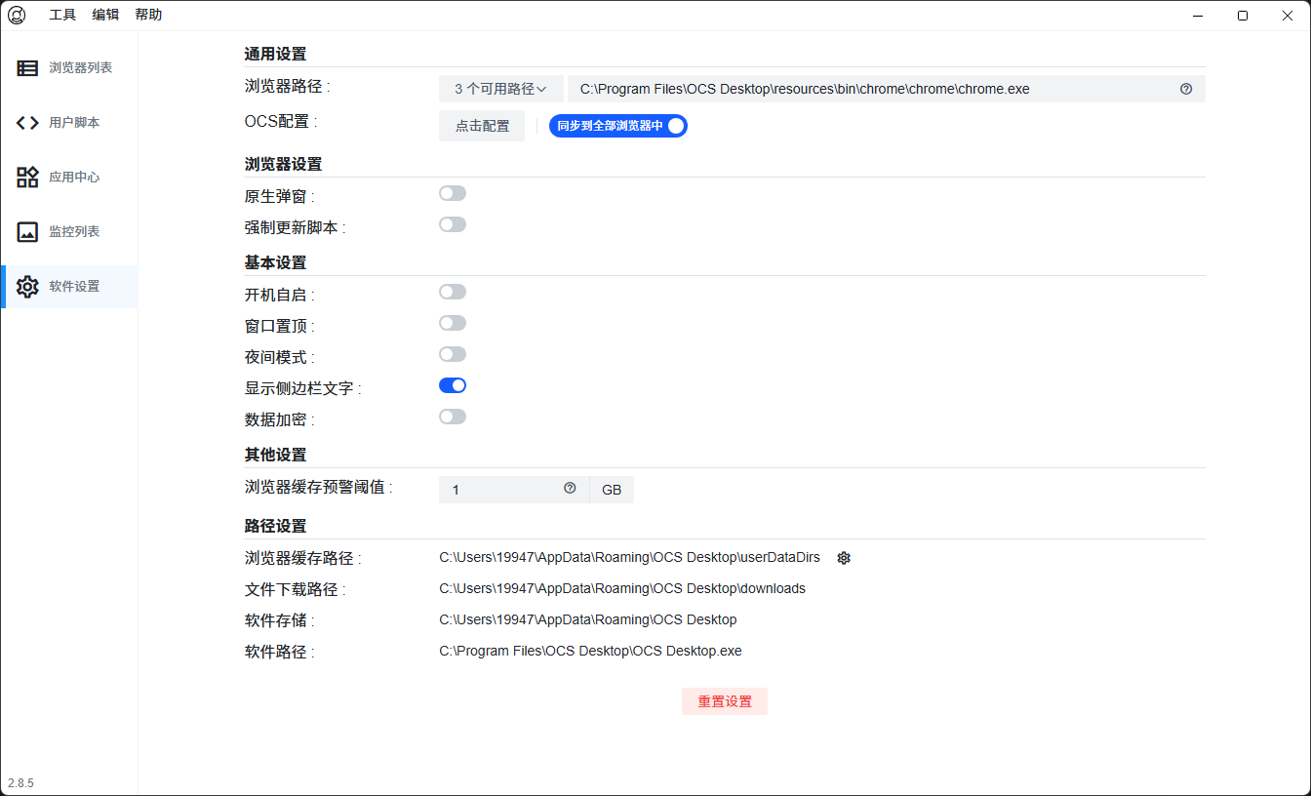Image resolution: width=1311 pixels, height=796 pixels.
Task: Open the 工具 menu
Action: click(x=62, y=15)
